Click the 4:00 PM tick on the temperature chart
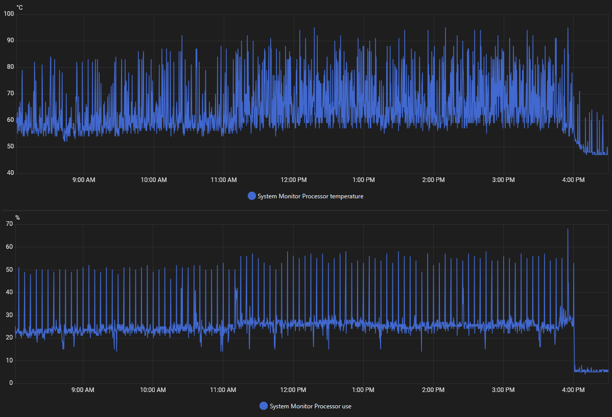This screenshot has height=417, width=612. click(x=573, y=180)
